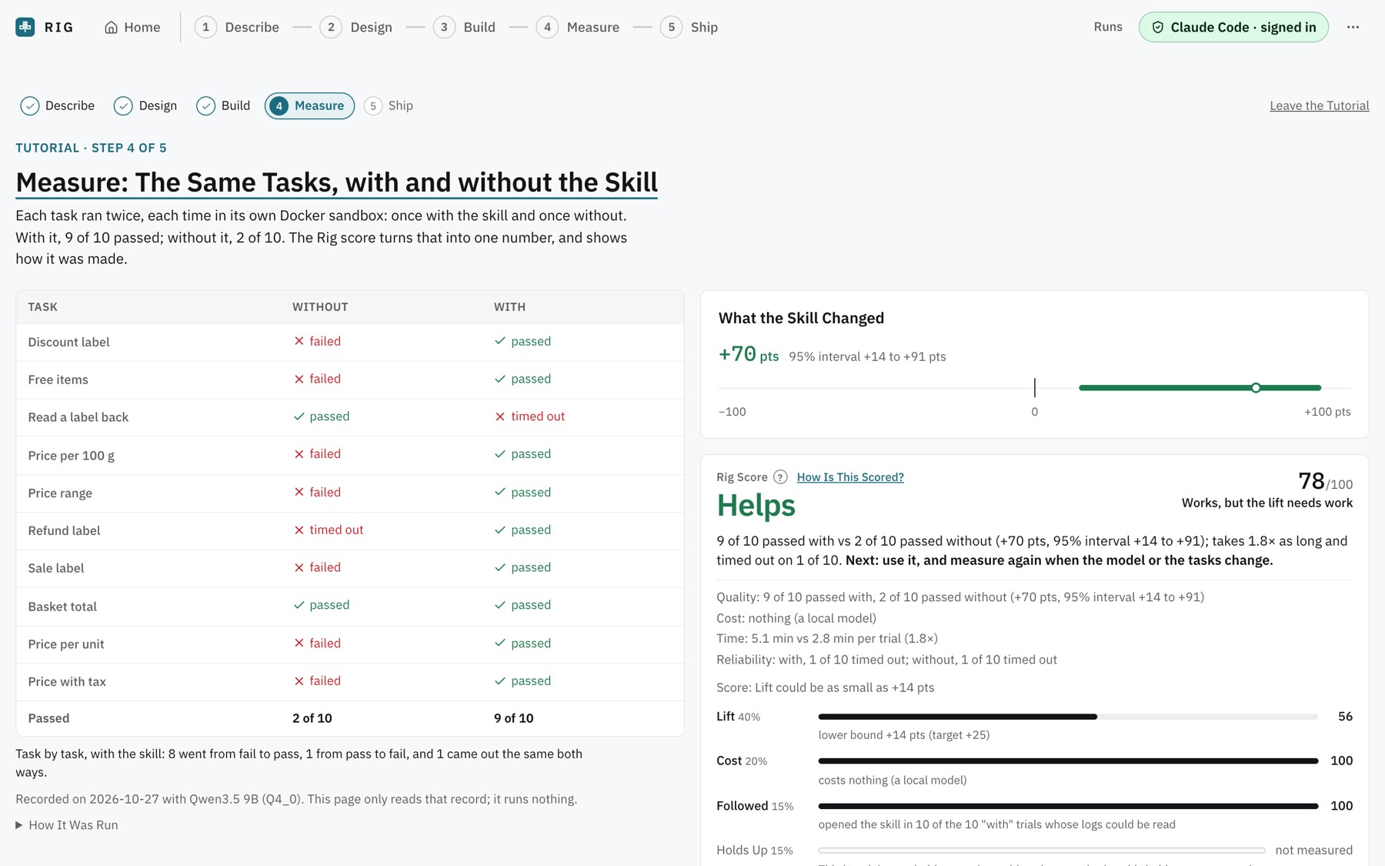This screenshot has width=1385, height=866.
Task: Click the number 5 circle beside Ship
Action: 372,105
